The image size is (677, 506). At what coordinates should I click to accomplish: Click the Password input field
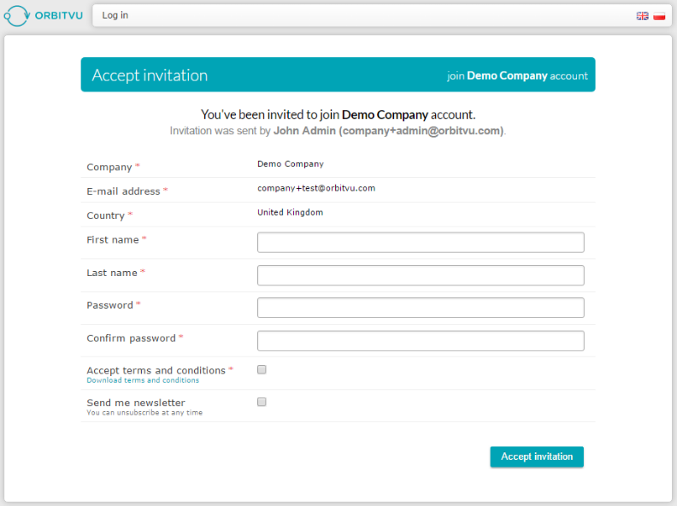[421, 308]
